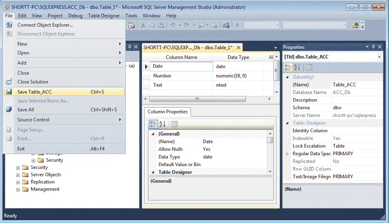Expand the top-level Security node below the nested one
The height and width of the screenshot is (223, 389).
click(18, 168)
